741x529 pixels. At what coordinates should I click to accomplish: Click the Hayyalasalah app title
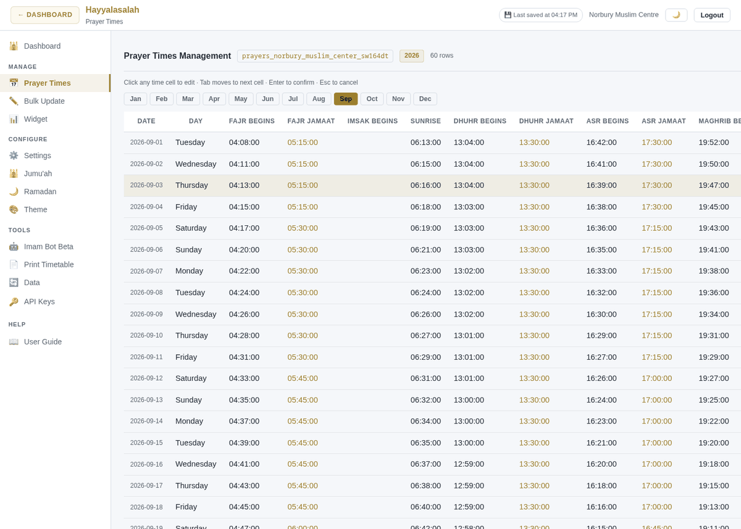(112, 10)
